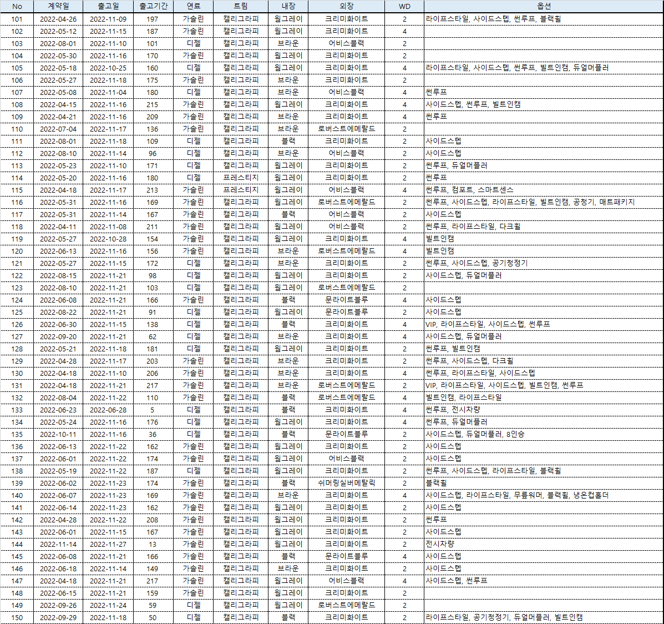Click release period value 217 in row 131
The width and height of the screenshot is (664, 624).
[x=153, y=385]
